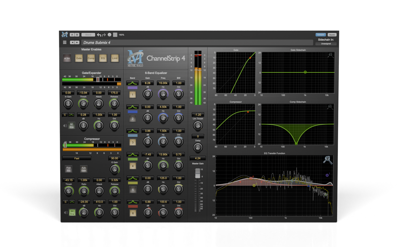The image size is (399, 247).
Task: Click the Bypass button
Action: point(332,35)
